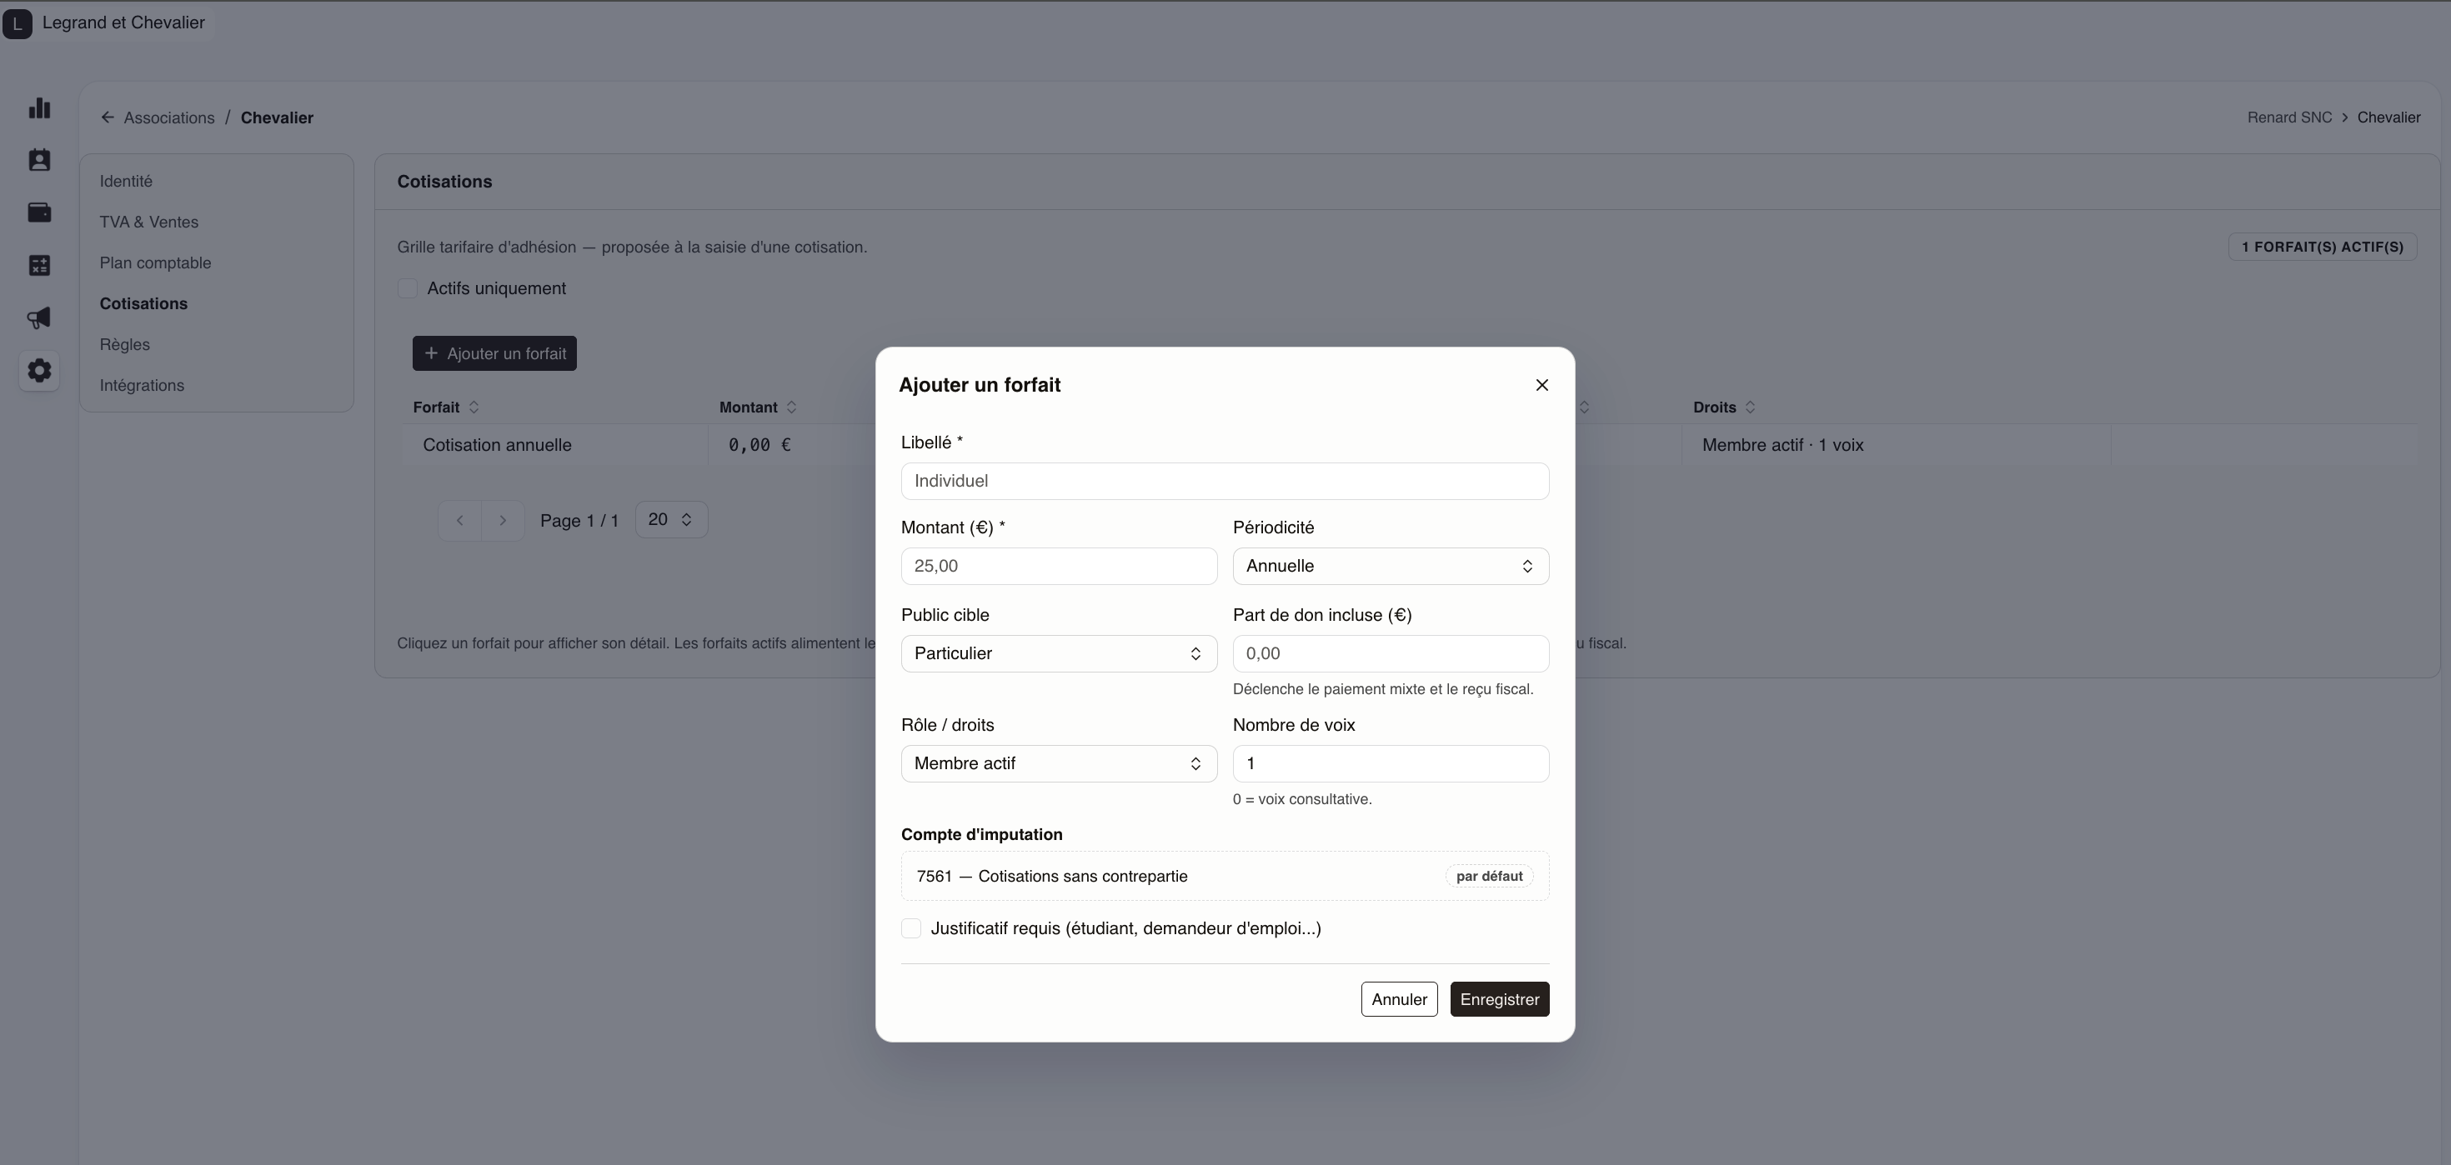Open the contacts badge sidebar icon
Viewport: 2451px width, 1165px height.
[39, 161]
